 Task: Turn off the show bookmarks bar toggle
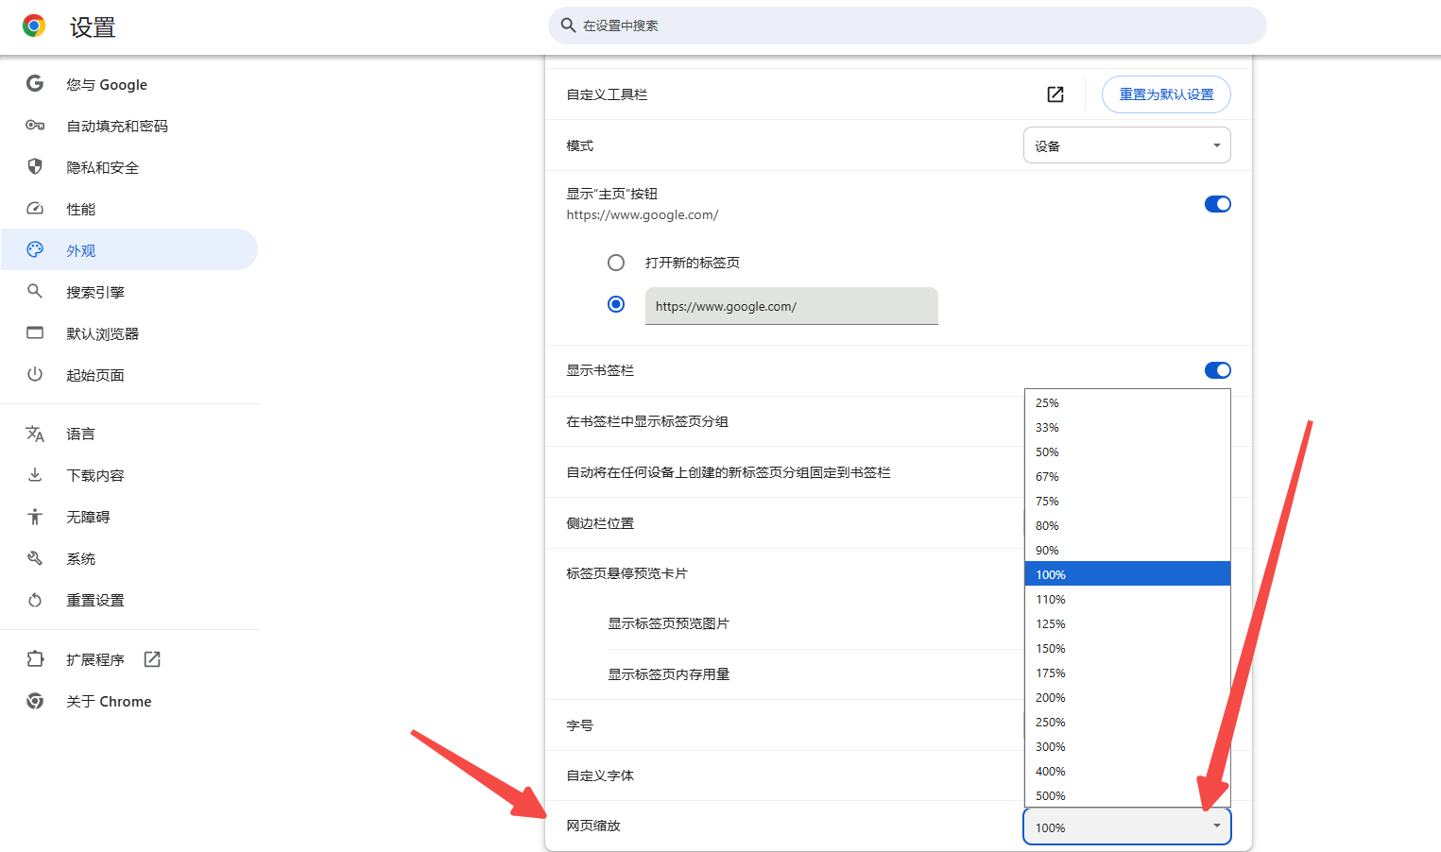[x=1217, y=370]
